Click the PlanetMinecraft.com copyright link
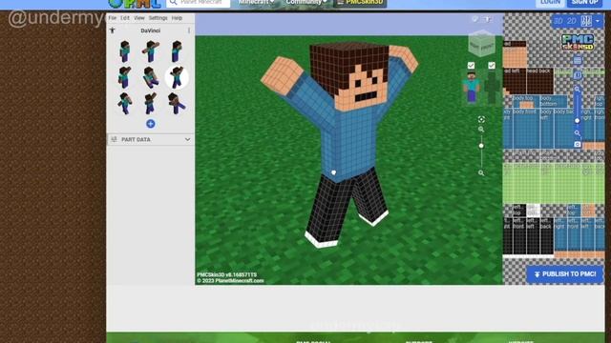The height and width of the screenshot is (343, 611). [230, 280]
